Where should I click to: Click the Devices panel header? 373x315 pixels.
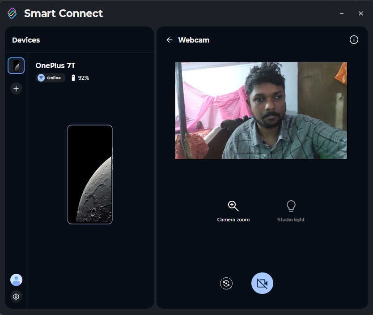coord(26,40)
